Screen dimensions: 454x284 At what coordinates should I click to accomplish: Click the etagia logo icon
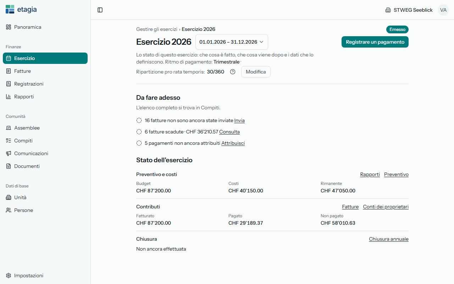(10, 10)
